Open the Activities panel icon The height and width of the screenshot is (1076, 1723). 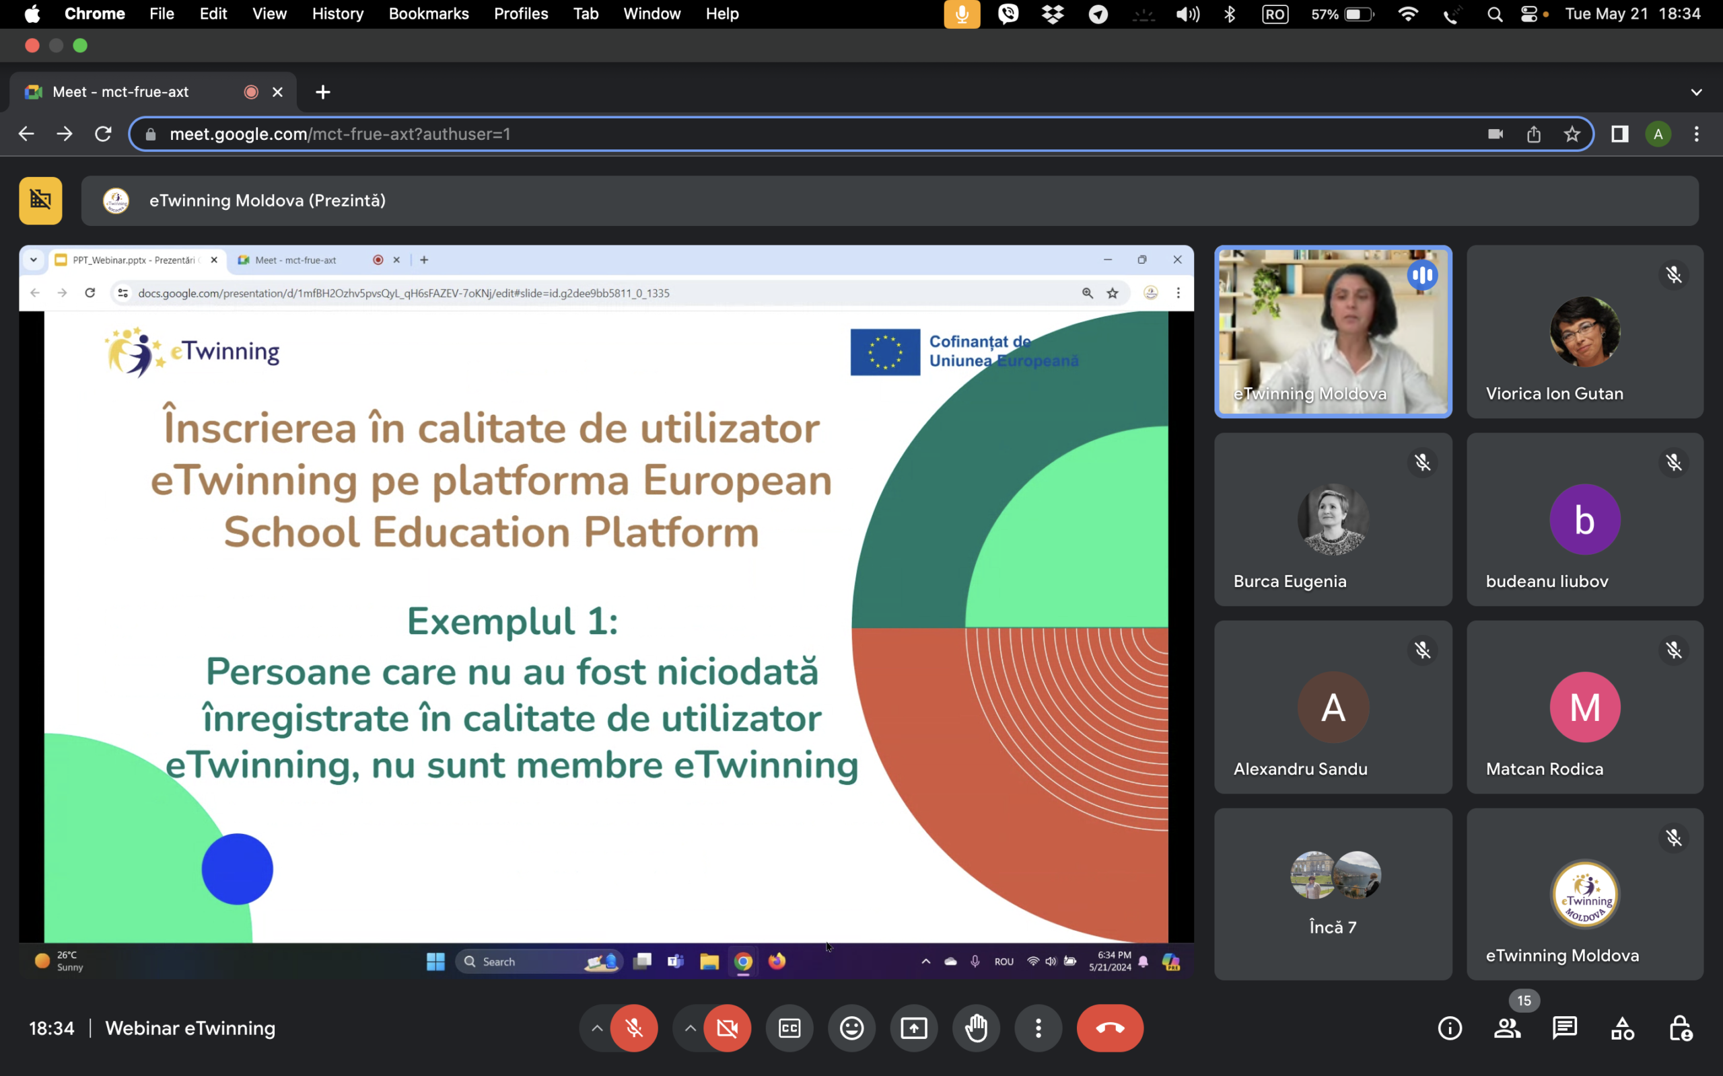(1623, 1028)
